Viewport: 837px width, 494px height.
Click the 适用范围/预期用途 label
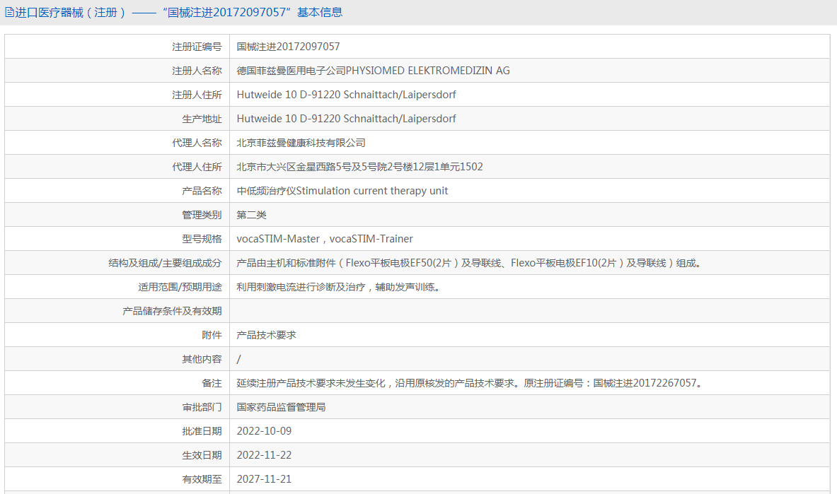180,287
